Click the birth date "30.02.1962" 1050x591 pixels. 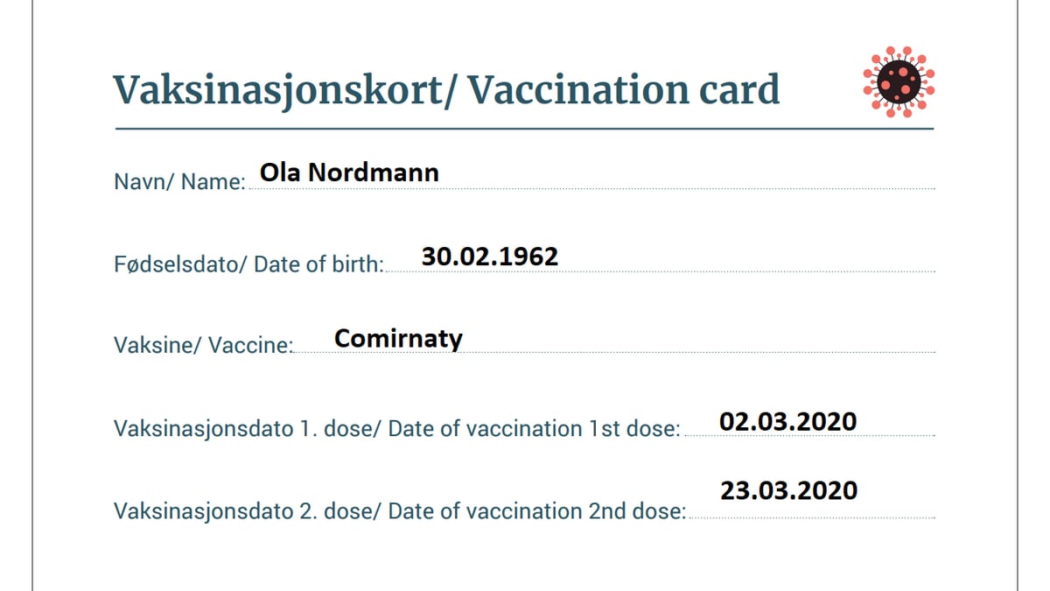point(489,256)
